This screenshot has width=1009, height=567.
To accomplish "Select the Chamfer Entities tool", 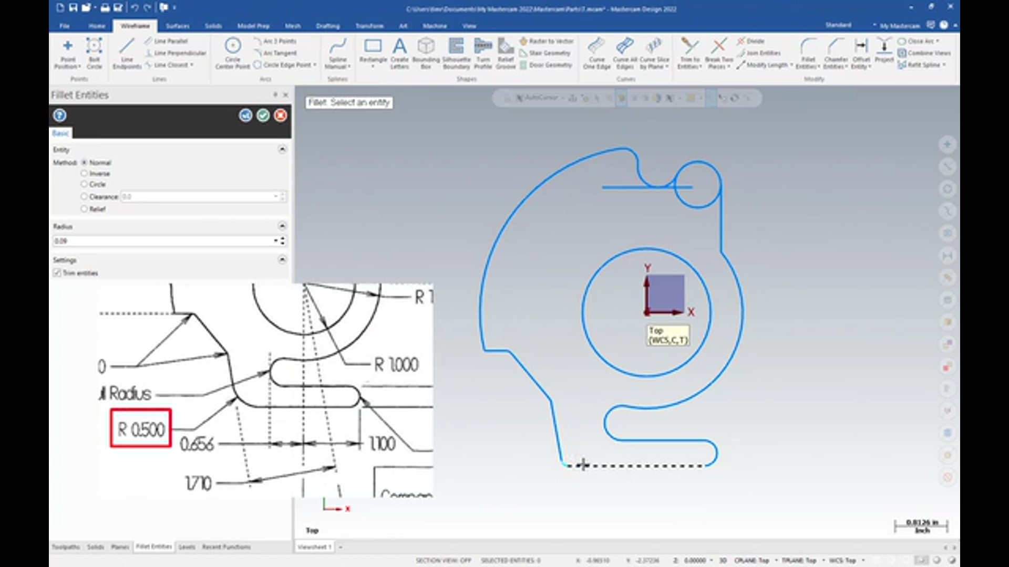I will pyautogui.click(x=836, y=53).
